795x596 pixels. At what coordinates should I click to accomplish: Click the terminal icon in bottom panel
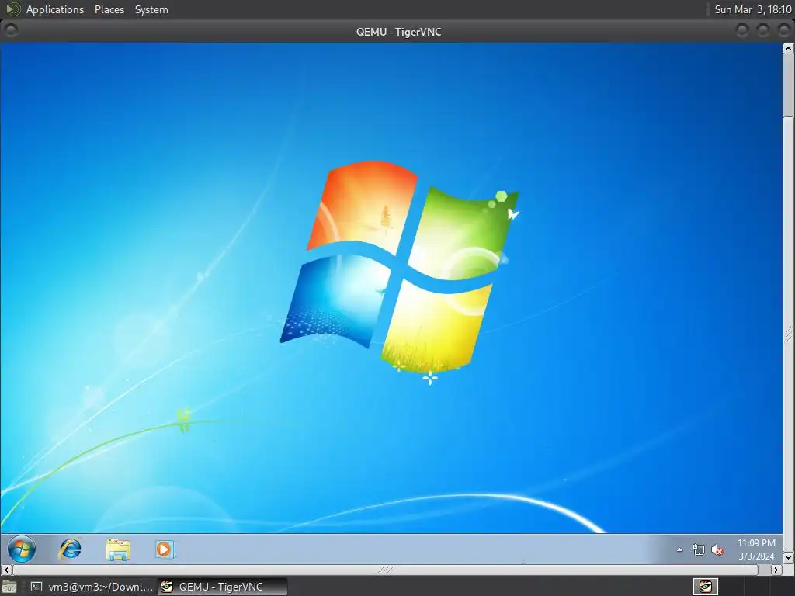[36, 587]
